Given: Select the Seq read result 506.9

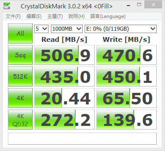Looking at the screenshot, I should (x=64, y=55).
